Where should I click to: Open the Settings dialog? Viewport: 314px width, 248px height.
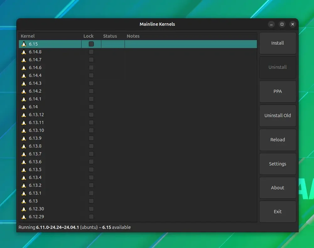click(278, 164)
